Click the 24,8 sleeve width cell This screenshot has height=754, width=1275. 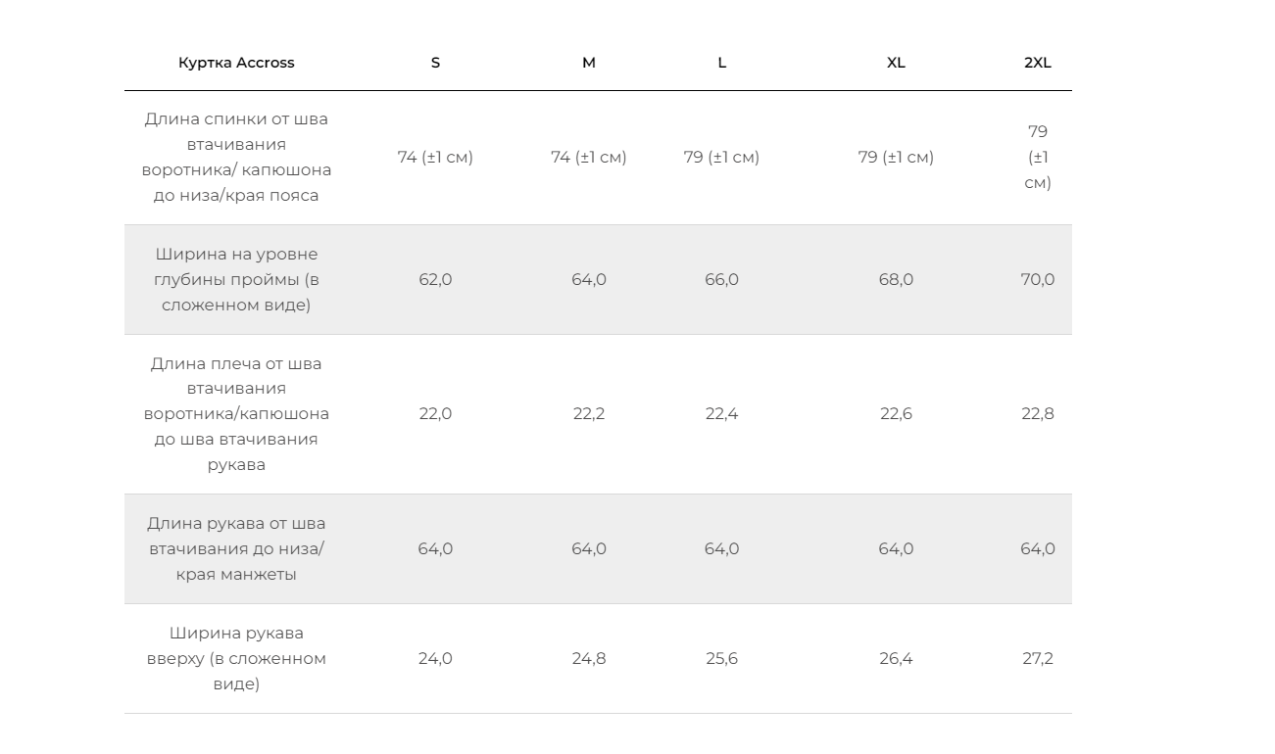(589, 659)
